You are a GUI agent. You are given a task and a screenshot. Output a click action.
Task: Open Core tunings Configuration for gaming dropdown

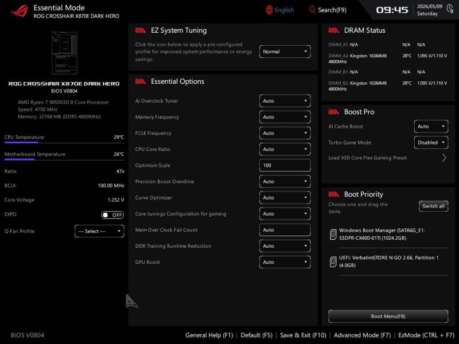tap(285, 214)
